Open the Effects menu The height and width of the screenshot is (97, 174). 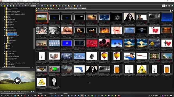click(11, 3)
